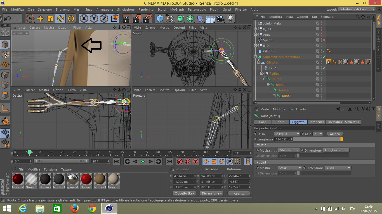The height and width of the screenshot is (214, 382).
Task: Open the Osso 'A Figlio' dropdown
Action: pos(287,134)
